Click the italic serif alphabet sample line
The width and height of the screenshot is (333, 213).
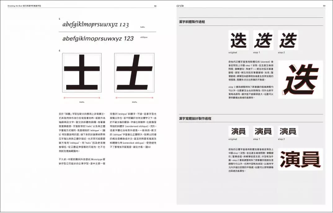[95, 25]
